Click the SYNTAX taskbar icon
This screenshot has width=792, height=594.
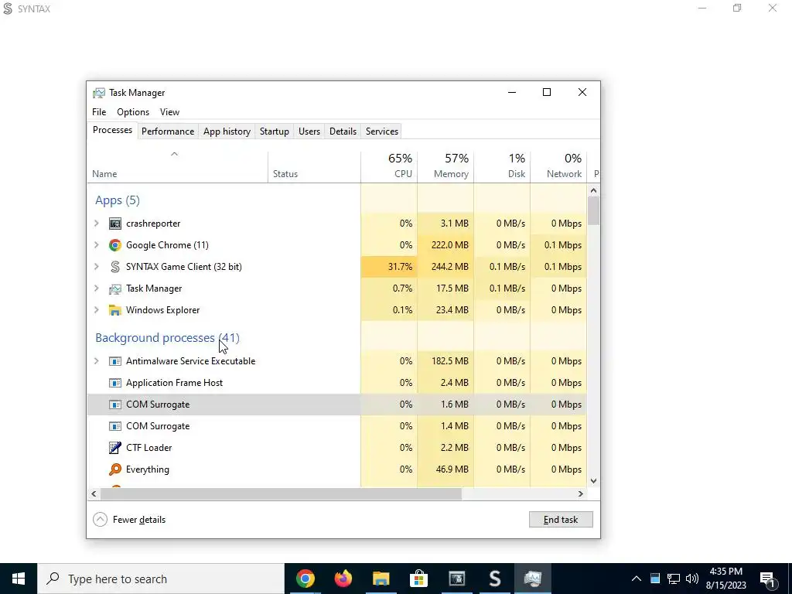click(x=495, y=579)
